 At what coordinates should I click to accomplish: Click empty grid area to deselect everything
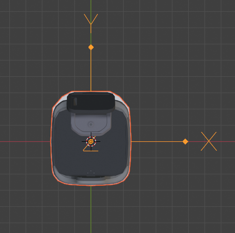point(172,62)
